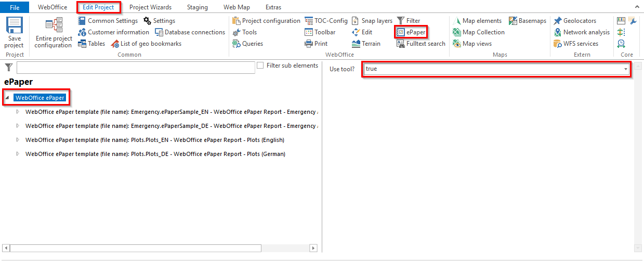Open Entire project configuration
This screenshot has width=644, height=261.
(54, 33)
